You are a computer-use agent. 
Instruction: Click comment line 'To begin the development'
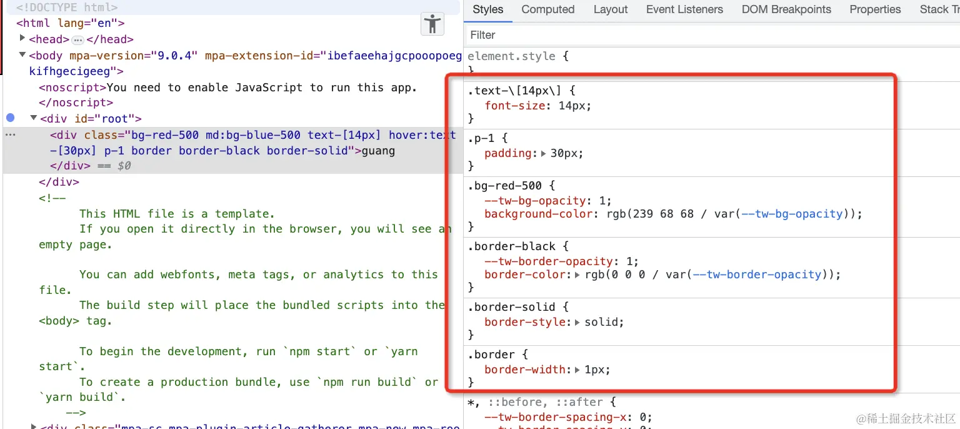pos(248,351)
